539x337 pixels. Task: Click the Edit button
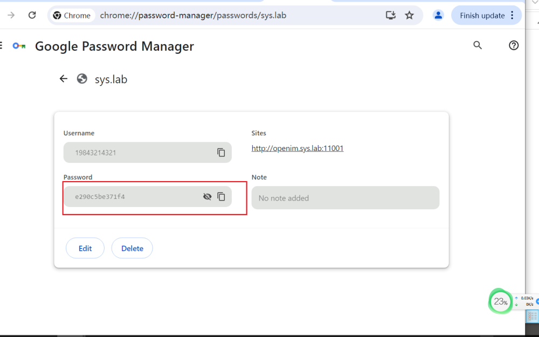[85, 248]
